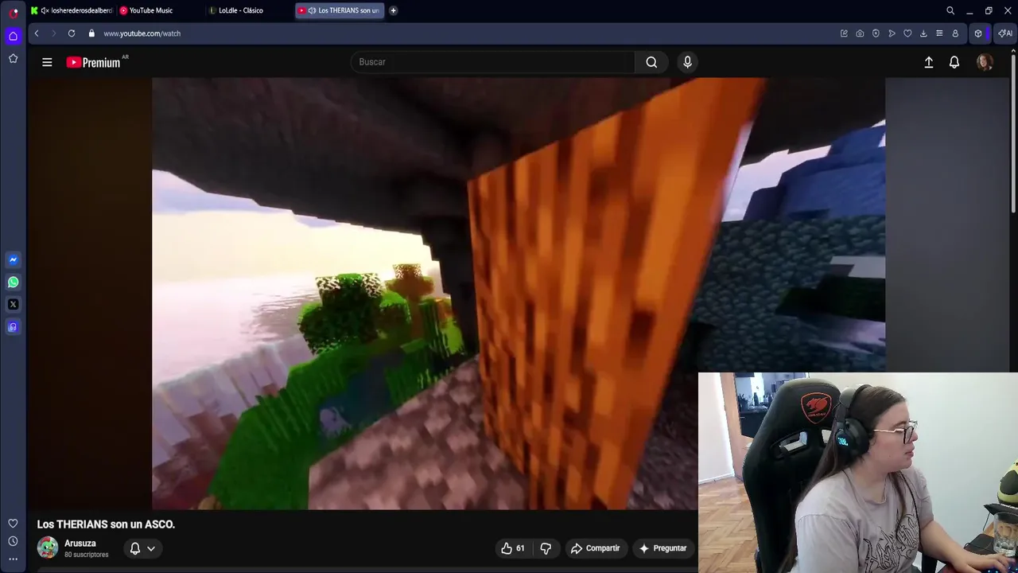Click the Compartir share button

point(595,548)
